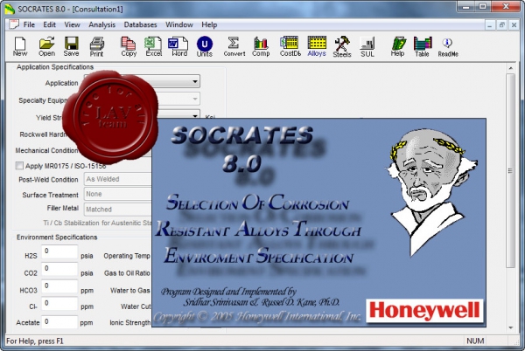
Task: Open Help from the toolbar icon
Action: pos(398,46)
